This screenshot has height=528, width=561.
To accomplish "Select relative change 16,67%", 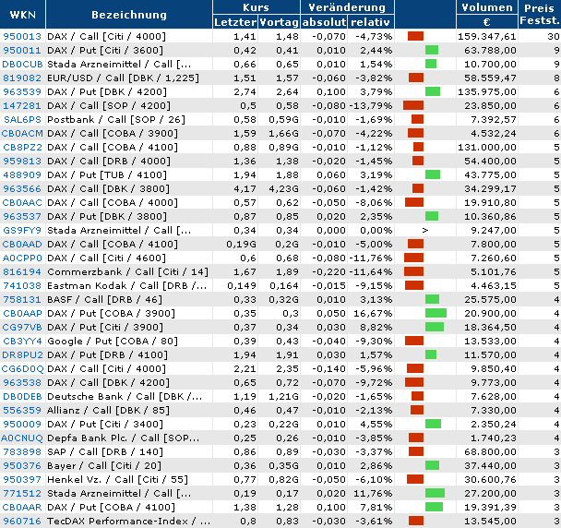I will 373,314.
